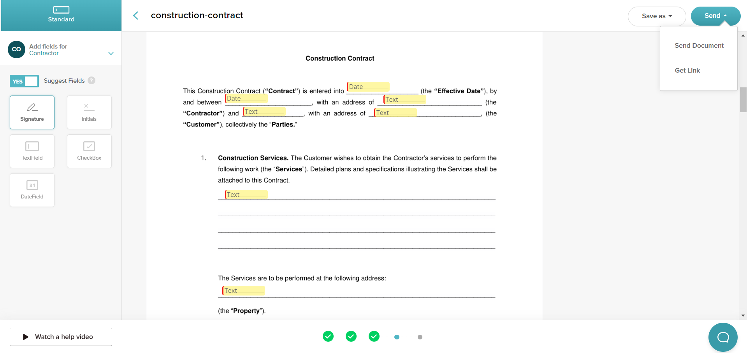Expand the Contractor signer dropdown
This screenshot has width=747, height=353.
(x=111, y=53)
